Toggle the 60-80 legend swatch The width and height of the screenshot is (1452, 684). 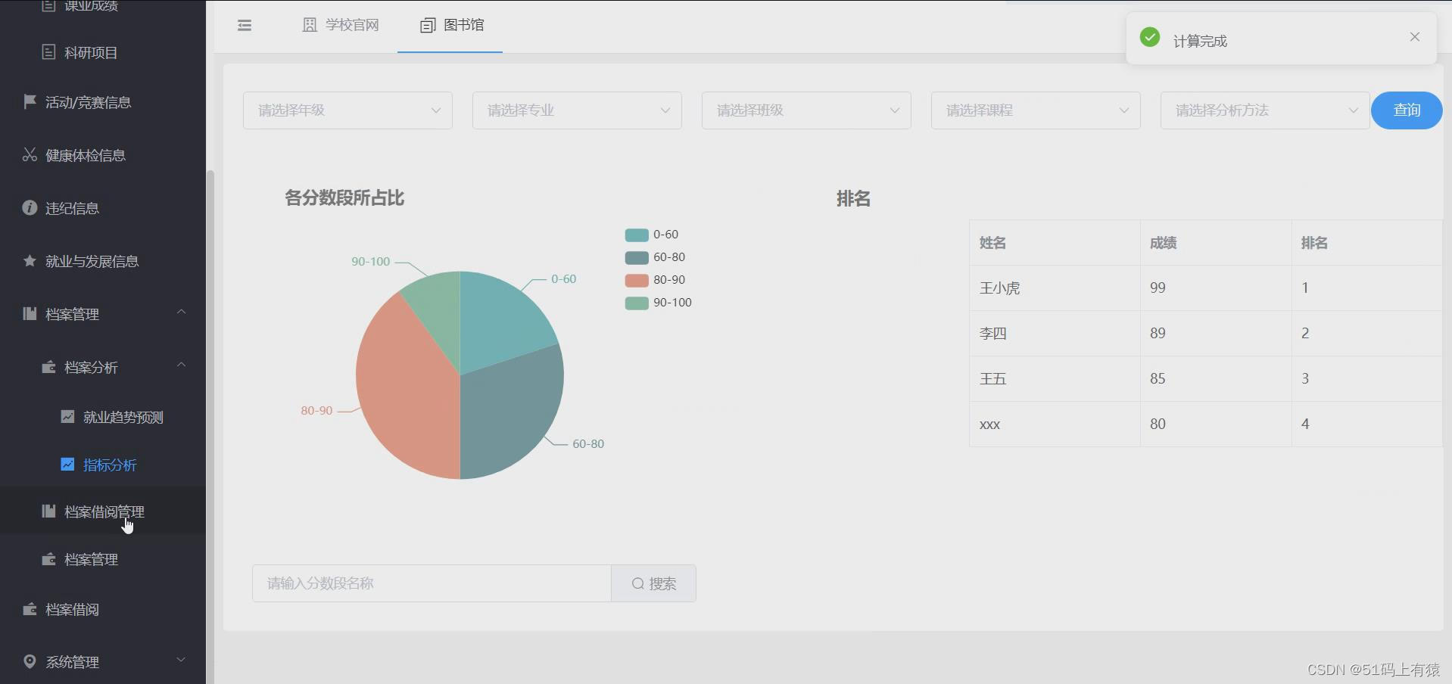[x=637, y=258]
